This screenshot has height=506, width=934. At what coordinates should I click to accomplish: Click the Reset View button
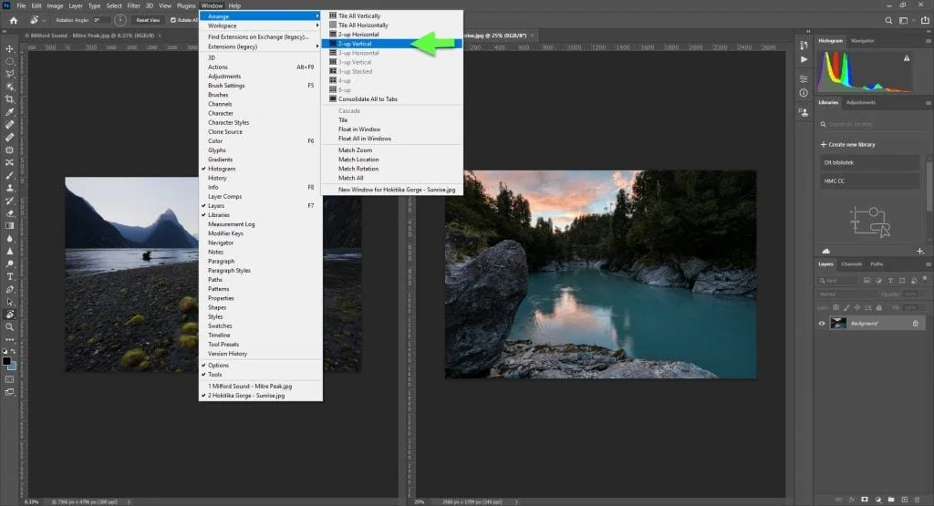pyautogui.click(x=148, y=20)
